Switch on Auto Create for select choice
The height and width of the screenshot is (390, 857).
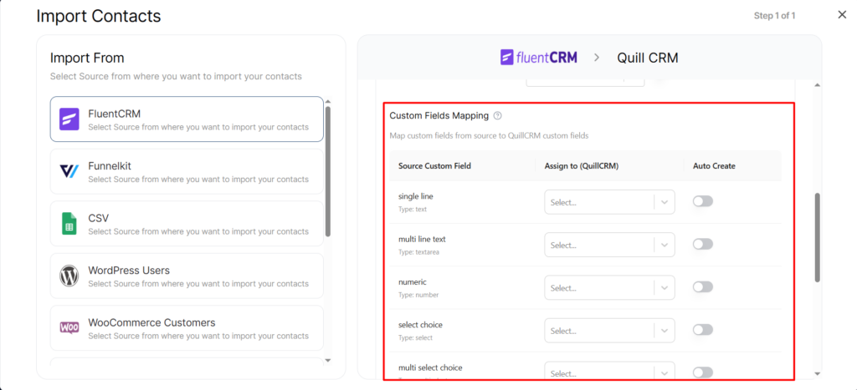tap(703, 330)
